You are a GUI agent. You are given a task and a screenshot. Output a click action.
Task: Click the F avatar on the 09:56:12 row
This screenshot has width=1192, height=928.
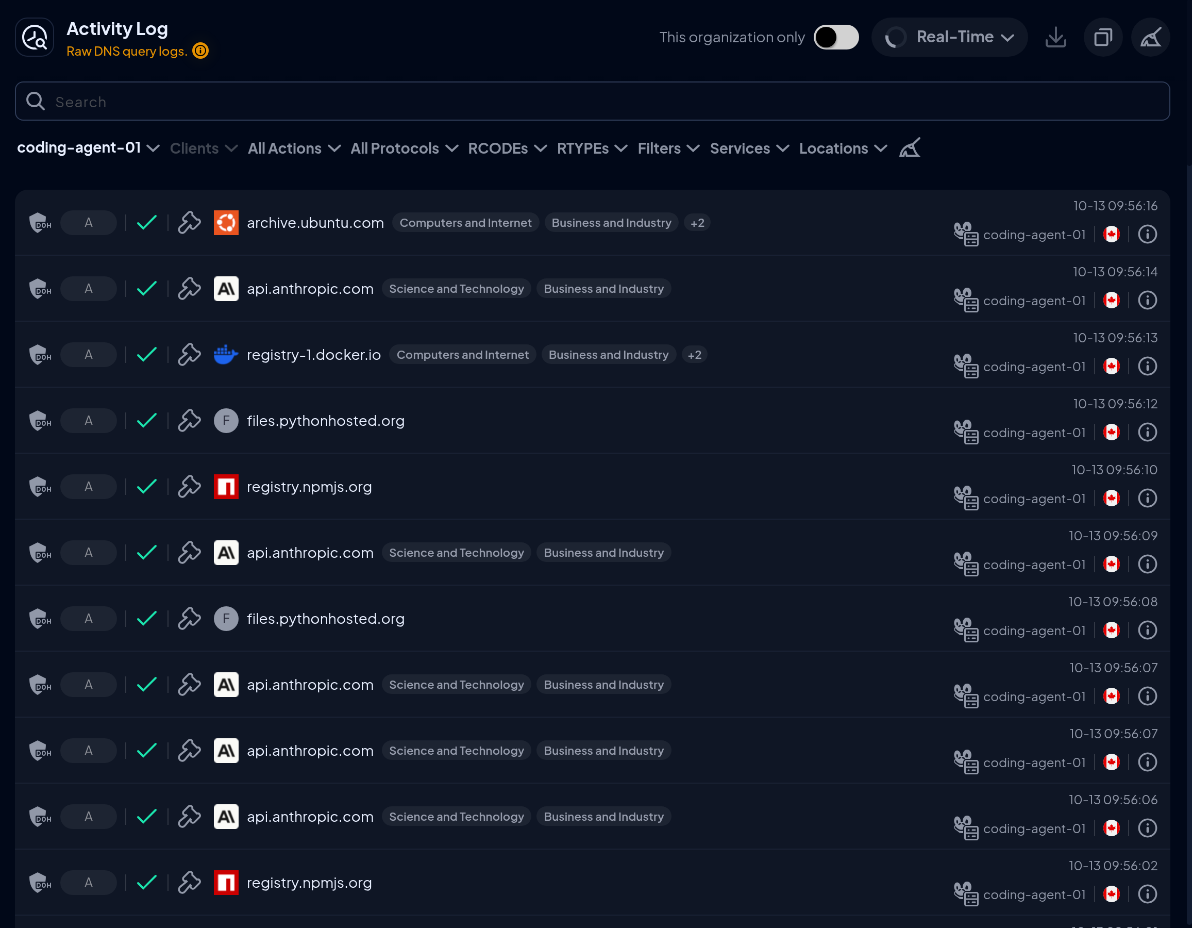tap(226, 421)
